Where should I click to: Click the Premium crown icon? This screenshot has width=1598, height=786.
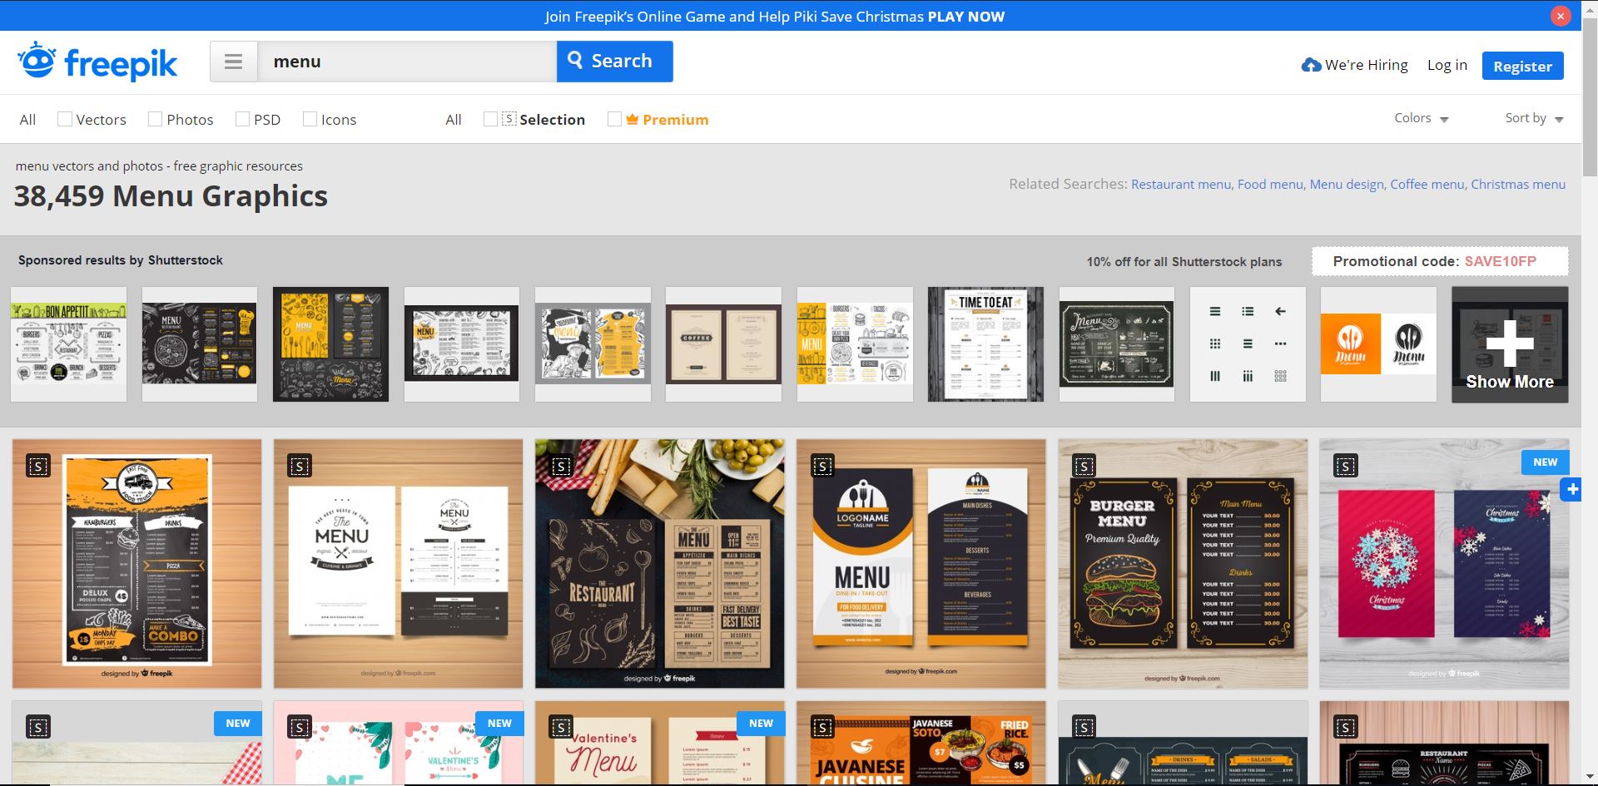click(x=633, y=119)
